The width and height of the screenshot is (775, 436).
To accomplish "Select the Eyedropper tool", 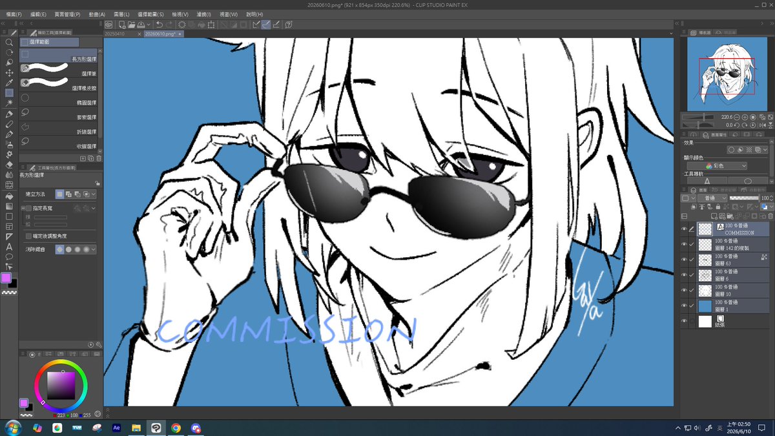I will [9, 83].
